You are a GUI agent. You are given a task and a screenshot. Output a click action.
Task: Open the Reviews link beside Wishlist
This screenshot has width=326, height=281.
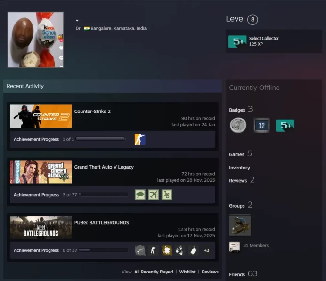(x=210, y=272)
